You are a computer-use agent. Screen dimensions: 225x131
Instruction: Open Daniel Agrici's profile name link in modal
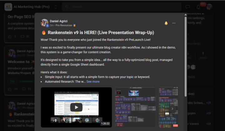(58, 21)
